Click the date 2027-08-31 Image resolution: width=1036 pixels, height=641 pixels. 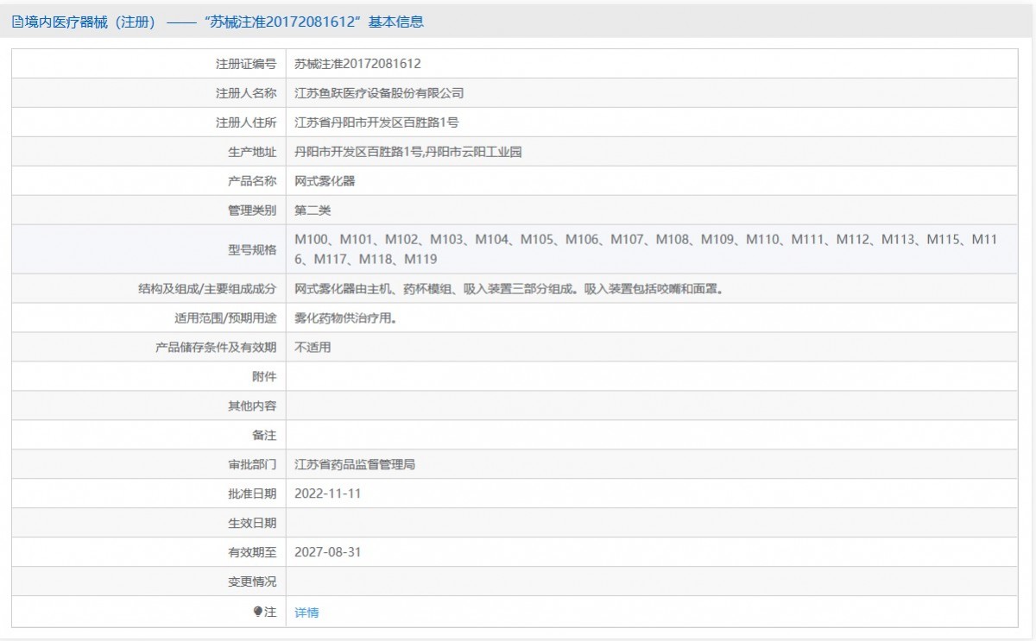327,553
